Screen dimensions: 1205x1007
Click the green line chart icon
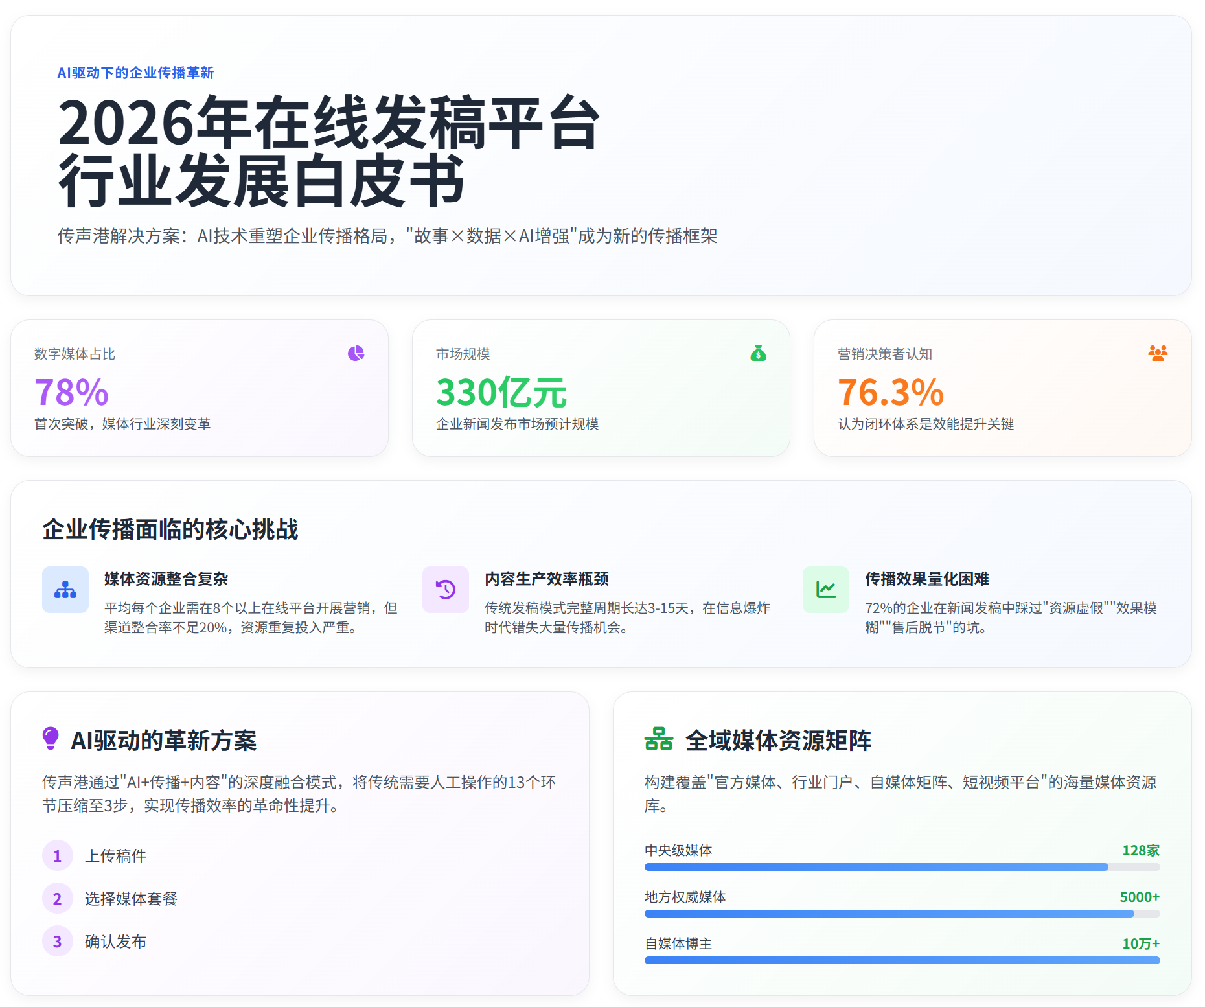pyautogui.click(x=826, y=590)
